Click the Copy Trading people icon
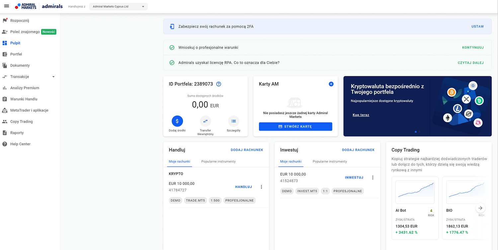The width and height of the screenshot is (498, 250). pyautogui.click(x=5, y=122)
